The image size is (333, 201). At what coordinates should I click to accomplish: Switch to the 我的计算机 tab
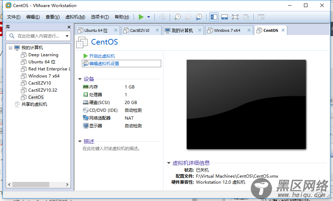coord(182,30)
